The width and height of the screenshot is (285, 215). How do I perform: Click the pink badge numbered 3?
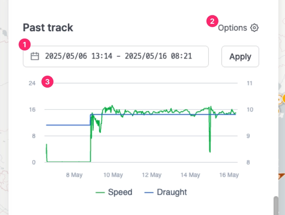tap(48, 82)
